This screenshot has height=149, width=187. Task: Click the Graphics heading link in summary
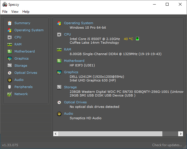click(71, 72)
